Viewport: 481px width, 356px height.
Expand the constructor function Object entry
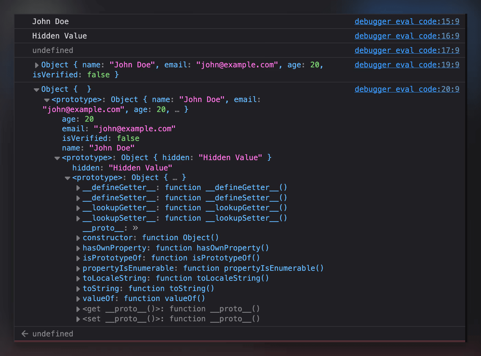point(78,237)
